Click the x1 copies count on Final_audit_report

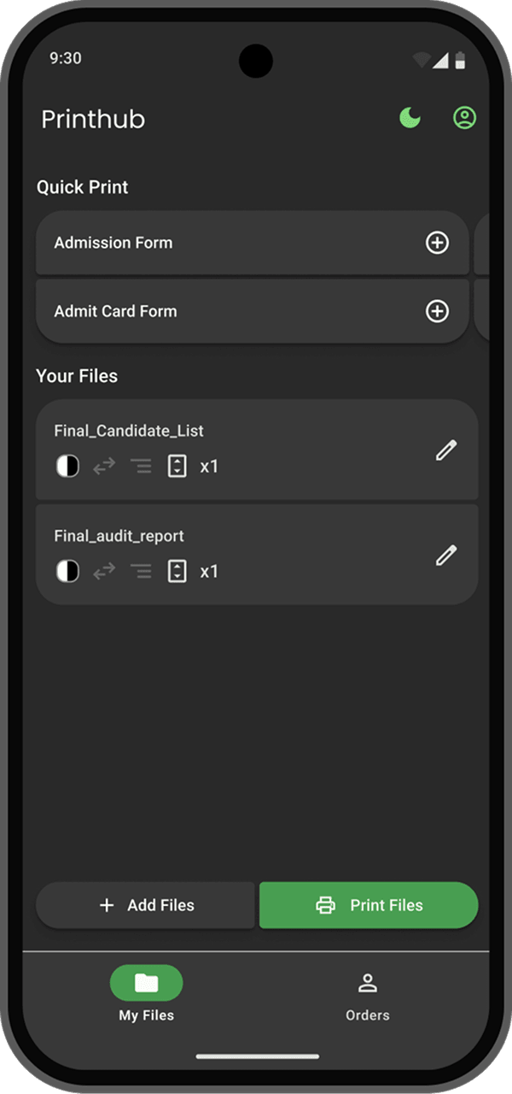click(x=209, y=572)
